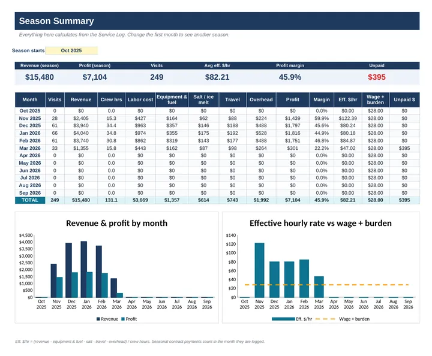Click the Unpaid $395 red value
The width and height of the screenshot is (432, 356).
377,77
